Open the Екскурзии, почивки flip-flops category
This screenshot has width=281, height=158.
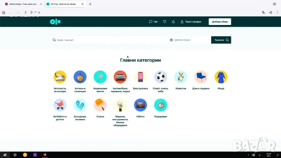(x=80, y=109)
